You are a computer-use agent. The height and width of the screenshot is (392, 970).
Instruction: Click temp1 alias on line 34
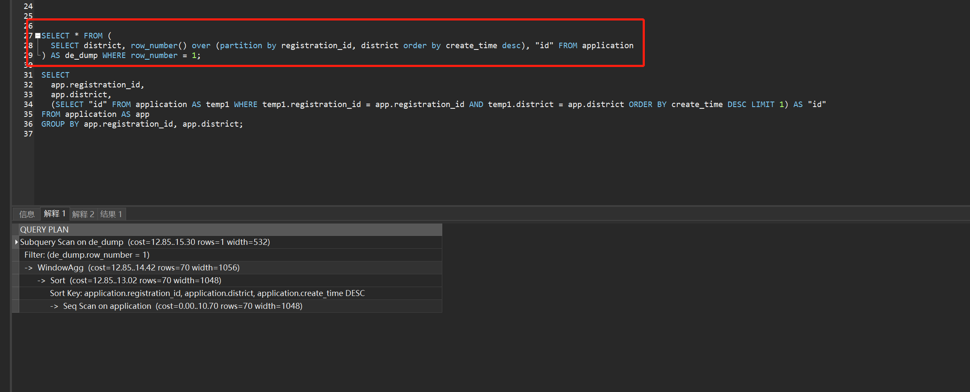point(218,105)
